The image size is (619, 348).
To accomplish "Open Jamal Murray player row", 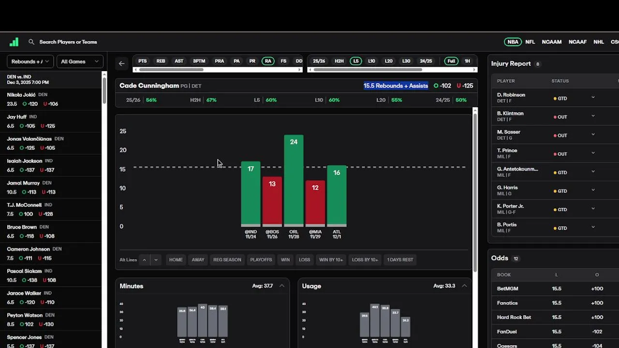I will (x=51, y=188).
